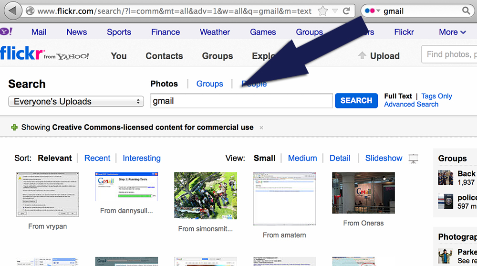Click the Find photos search field
This screenshot has height=266, width=477.
pyautogui.click(x=449, y=54)
